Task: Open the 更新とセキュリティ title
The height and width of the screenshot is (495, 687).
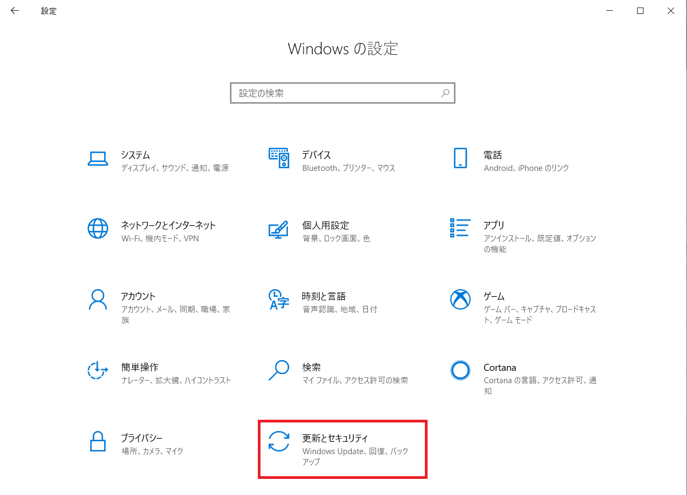Action: click(x=336, y=438)
